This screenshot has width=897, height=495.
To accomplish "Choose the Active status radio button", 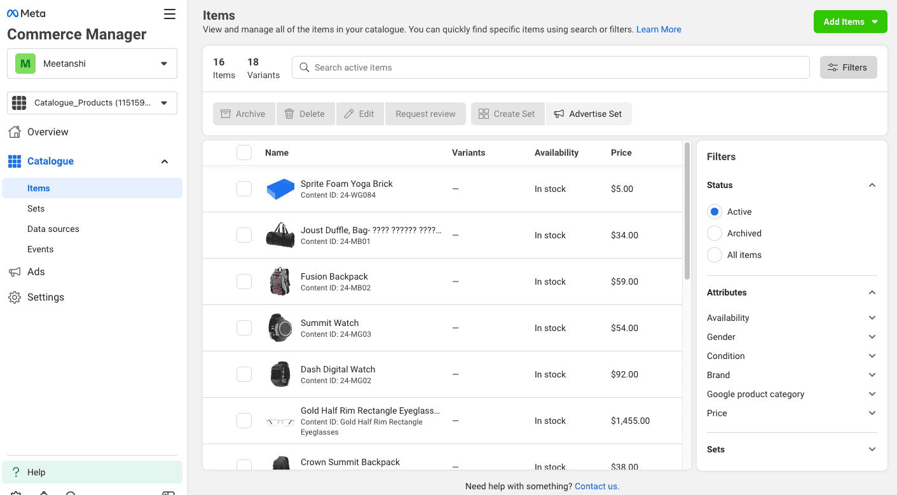I will (715, 212).
